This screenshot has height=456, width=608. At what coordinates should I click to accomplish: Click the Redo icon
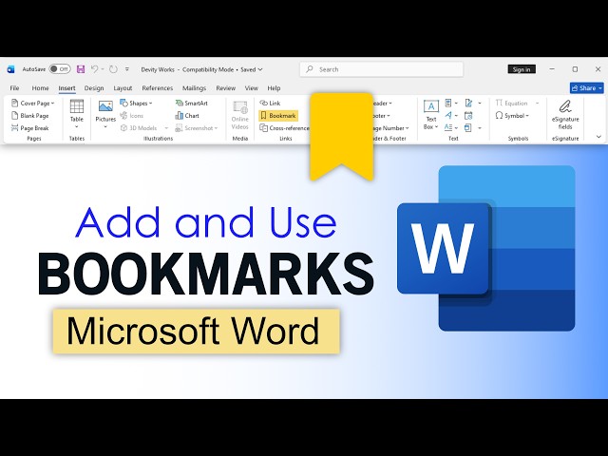[x=113, y=69]
